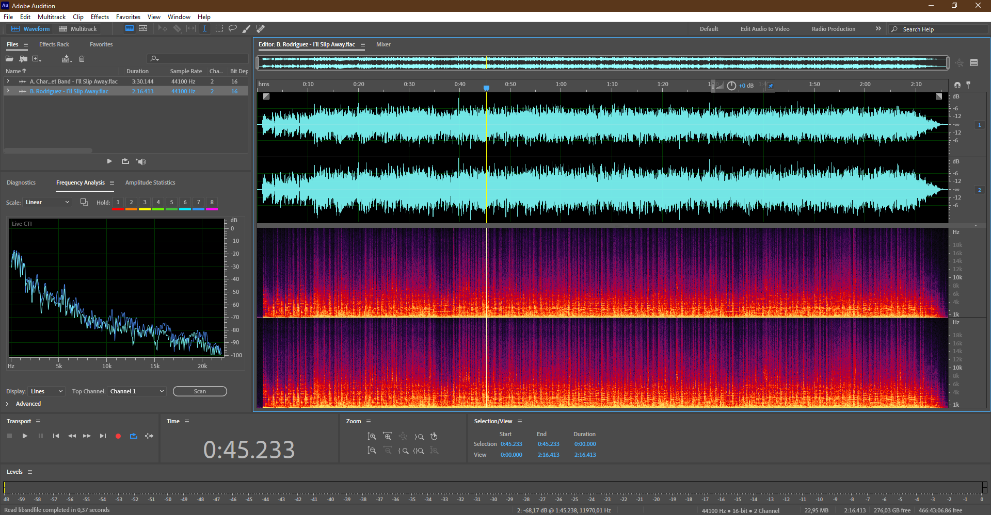Open Files panel menu icon
This screenshot has width=991, height=515.
pos(26,45)
